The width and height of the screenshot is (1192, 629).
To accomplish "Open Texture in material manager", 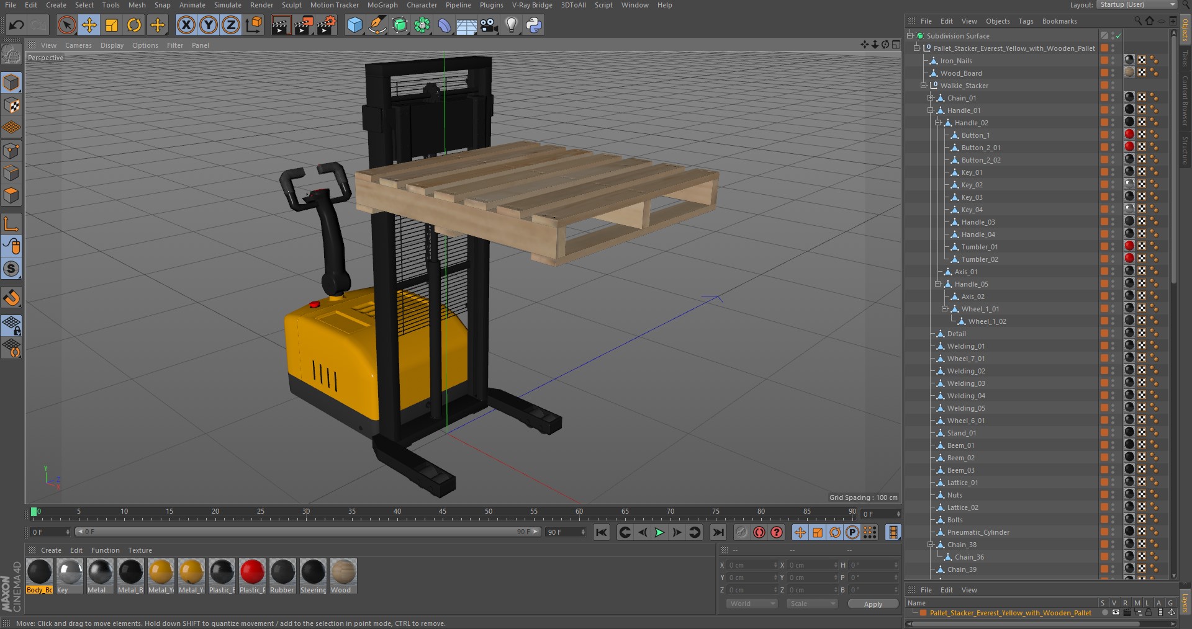I will pos(140,550).
